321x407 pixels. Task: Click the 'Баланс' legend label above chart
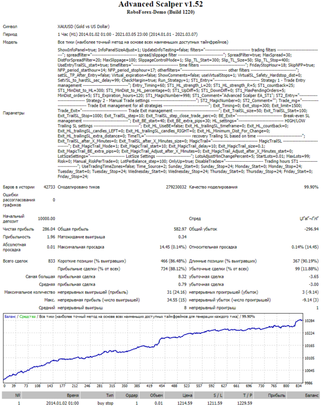tap(10, 316)
